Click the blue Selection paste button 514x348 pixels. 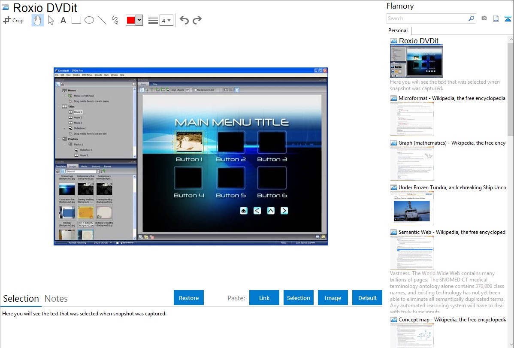(x=299, y=298)
